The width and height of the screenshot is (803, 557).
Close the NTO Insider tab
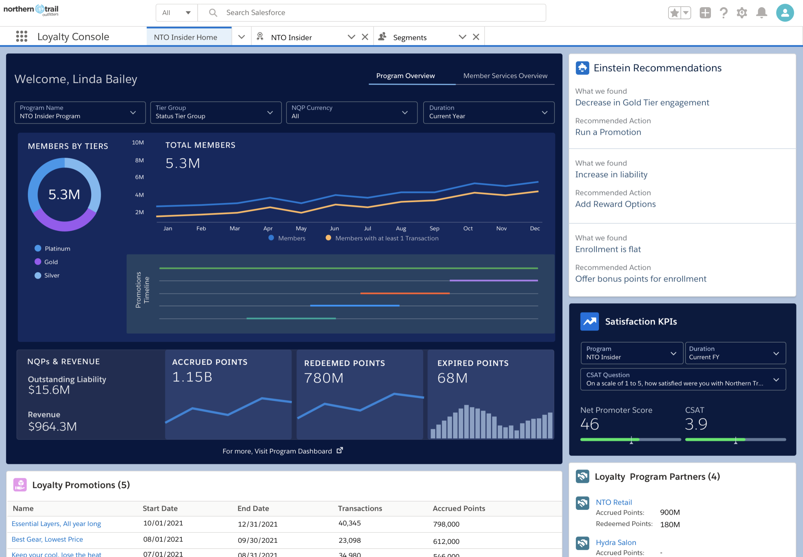click(x=365, y=37)
